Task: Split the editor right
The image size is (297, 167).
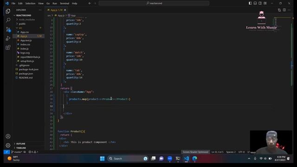Action: coord(284,10)
